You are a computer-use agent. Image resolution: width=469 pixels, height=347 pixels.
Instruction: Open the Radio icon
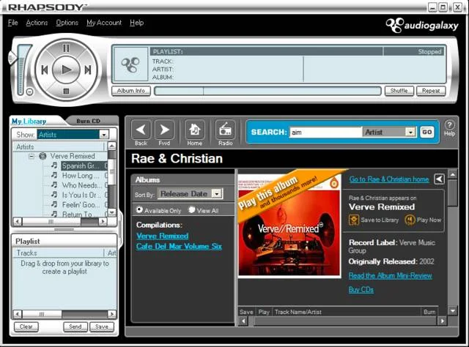(225, 130)
